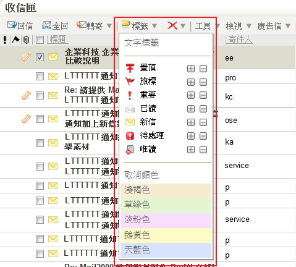
Task: Check the first message from service
Action: 40,166
